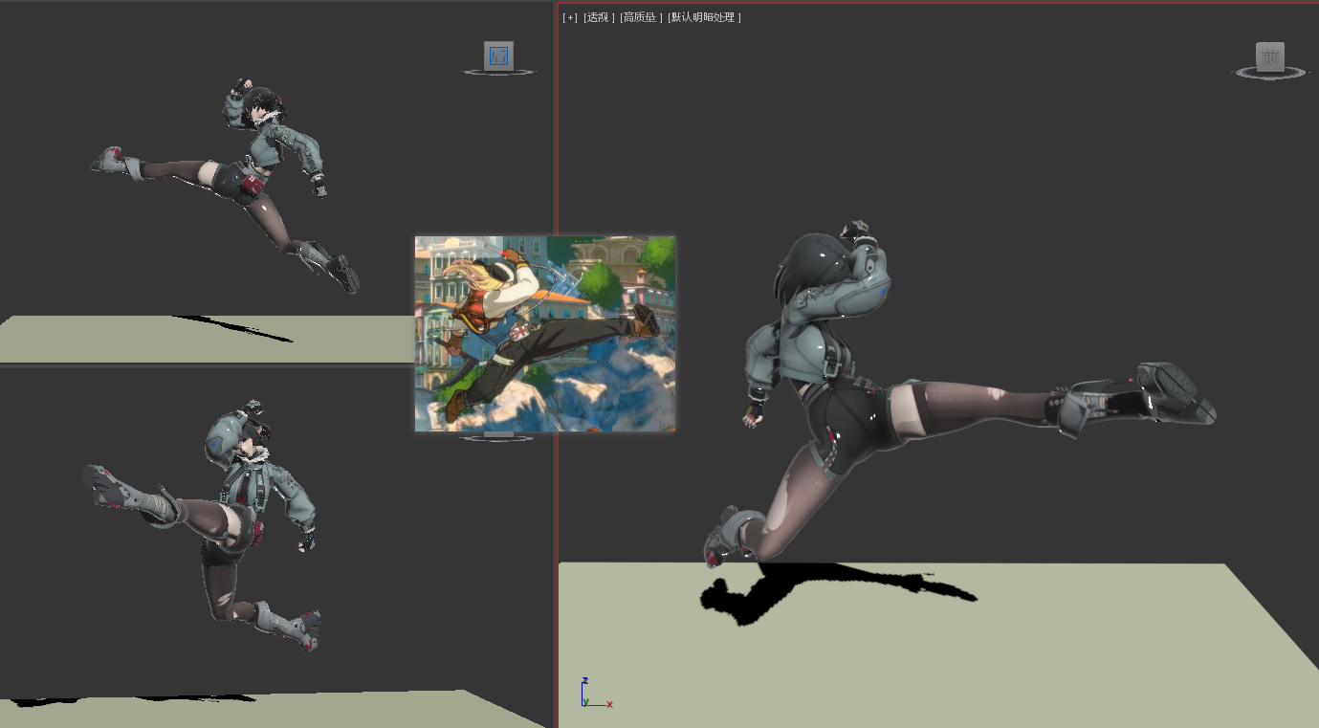Open the 透视 perspective view menu
The image size is (1319, 728).
pos(599,17)
